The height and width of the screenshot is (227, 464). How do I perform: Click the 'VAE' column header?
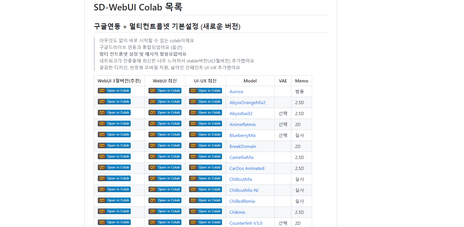tap(283, 81)
